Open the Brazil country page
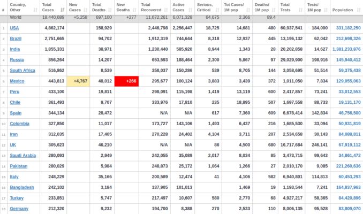 (17, 39)
